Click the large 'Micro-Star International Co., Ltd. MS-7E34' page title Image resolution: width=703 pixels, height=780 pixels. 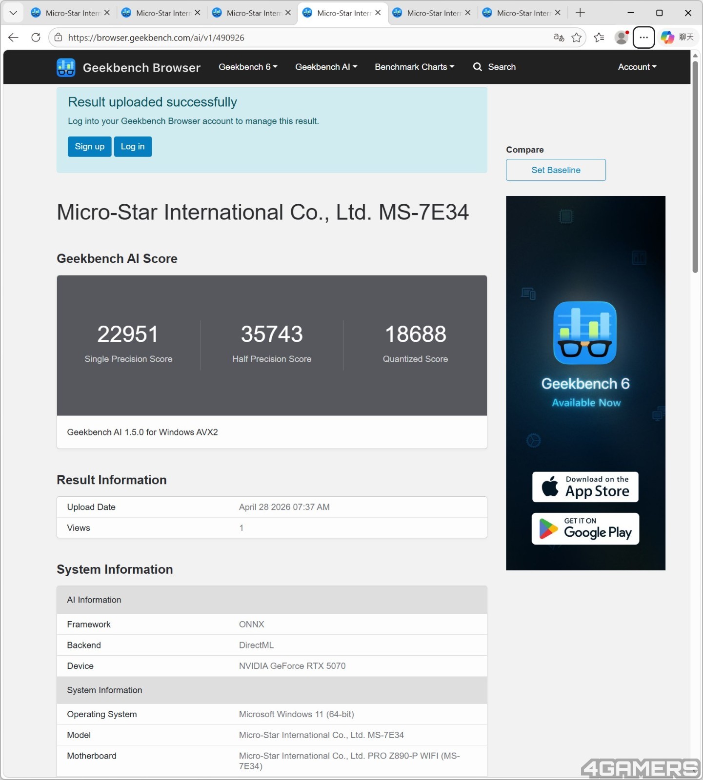[x=263, y=212]
